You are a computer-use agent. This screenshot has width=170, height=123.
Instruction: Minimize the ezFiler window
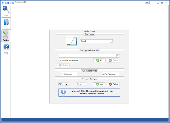click(158, 3)
